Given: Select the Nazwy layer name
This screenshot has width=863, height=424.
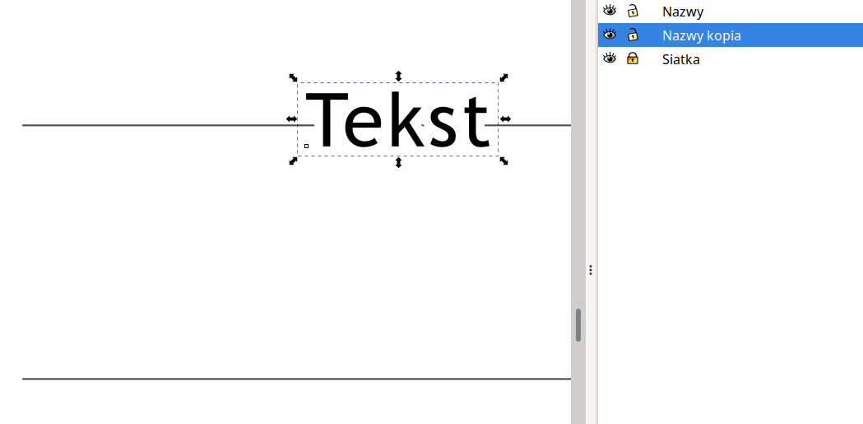Looking at the screenshot, I should [x=683, y=12].
